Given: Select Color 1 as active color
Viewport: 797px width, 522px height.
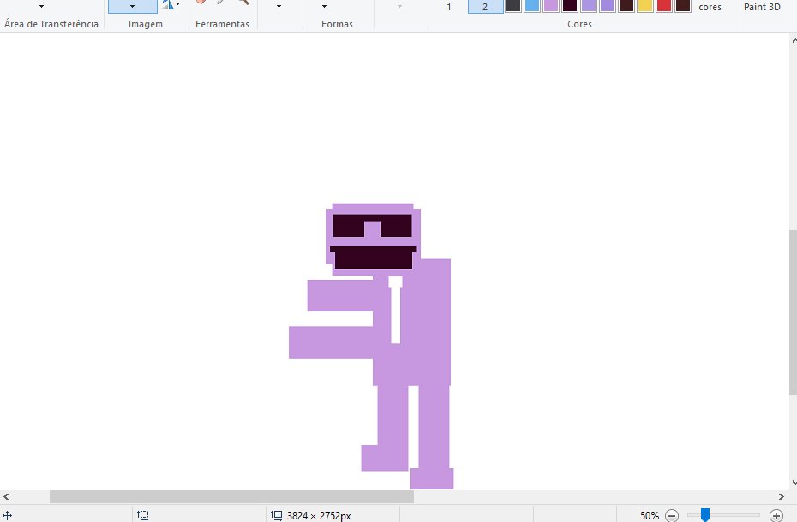Looking at the screenshot, I should pyautogui.click(x=449, y=7).
